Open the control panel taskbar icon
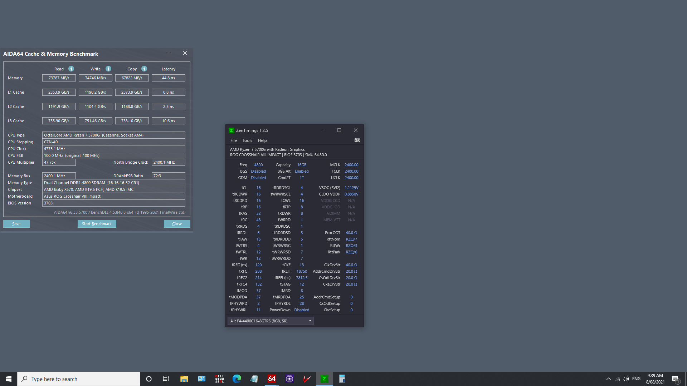687x386 pixels. click(x=202, y=379)
